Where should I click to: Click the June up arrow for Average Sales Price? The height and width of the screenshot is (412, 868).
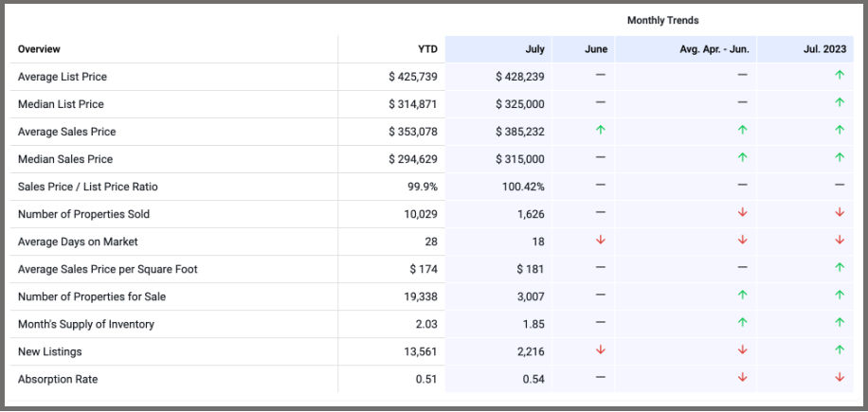(601, 131)
